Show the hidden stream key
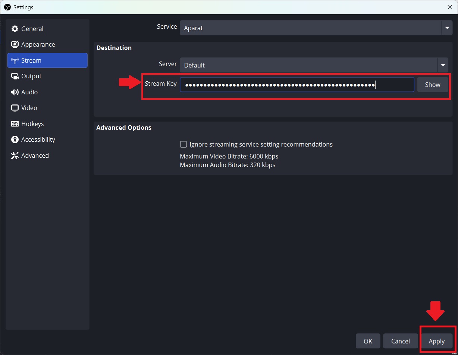458x355 pixels. [433, 85]
